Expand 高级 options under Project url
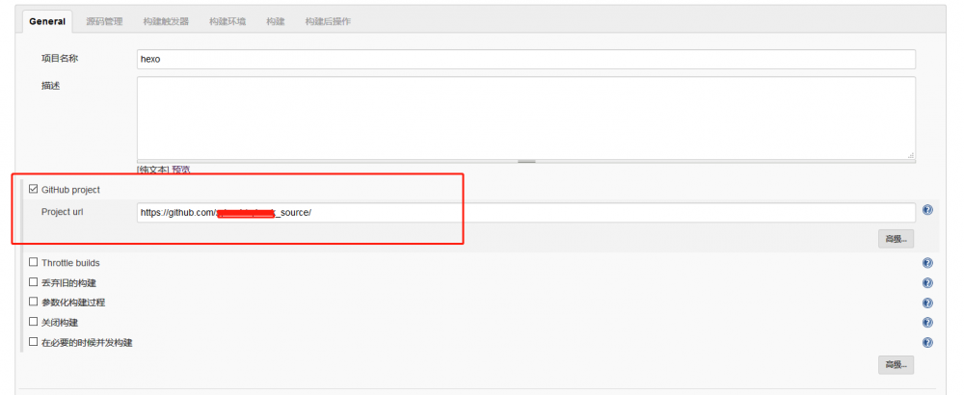Viewport: 964px width, 395px height. coord(896,239)
